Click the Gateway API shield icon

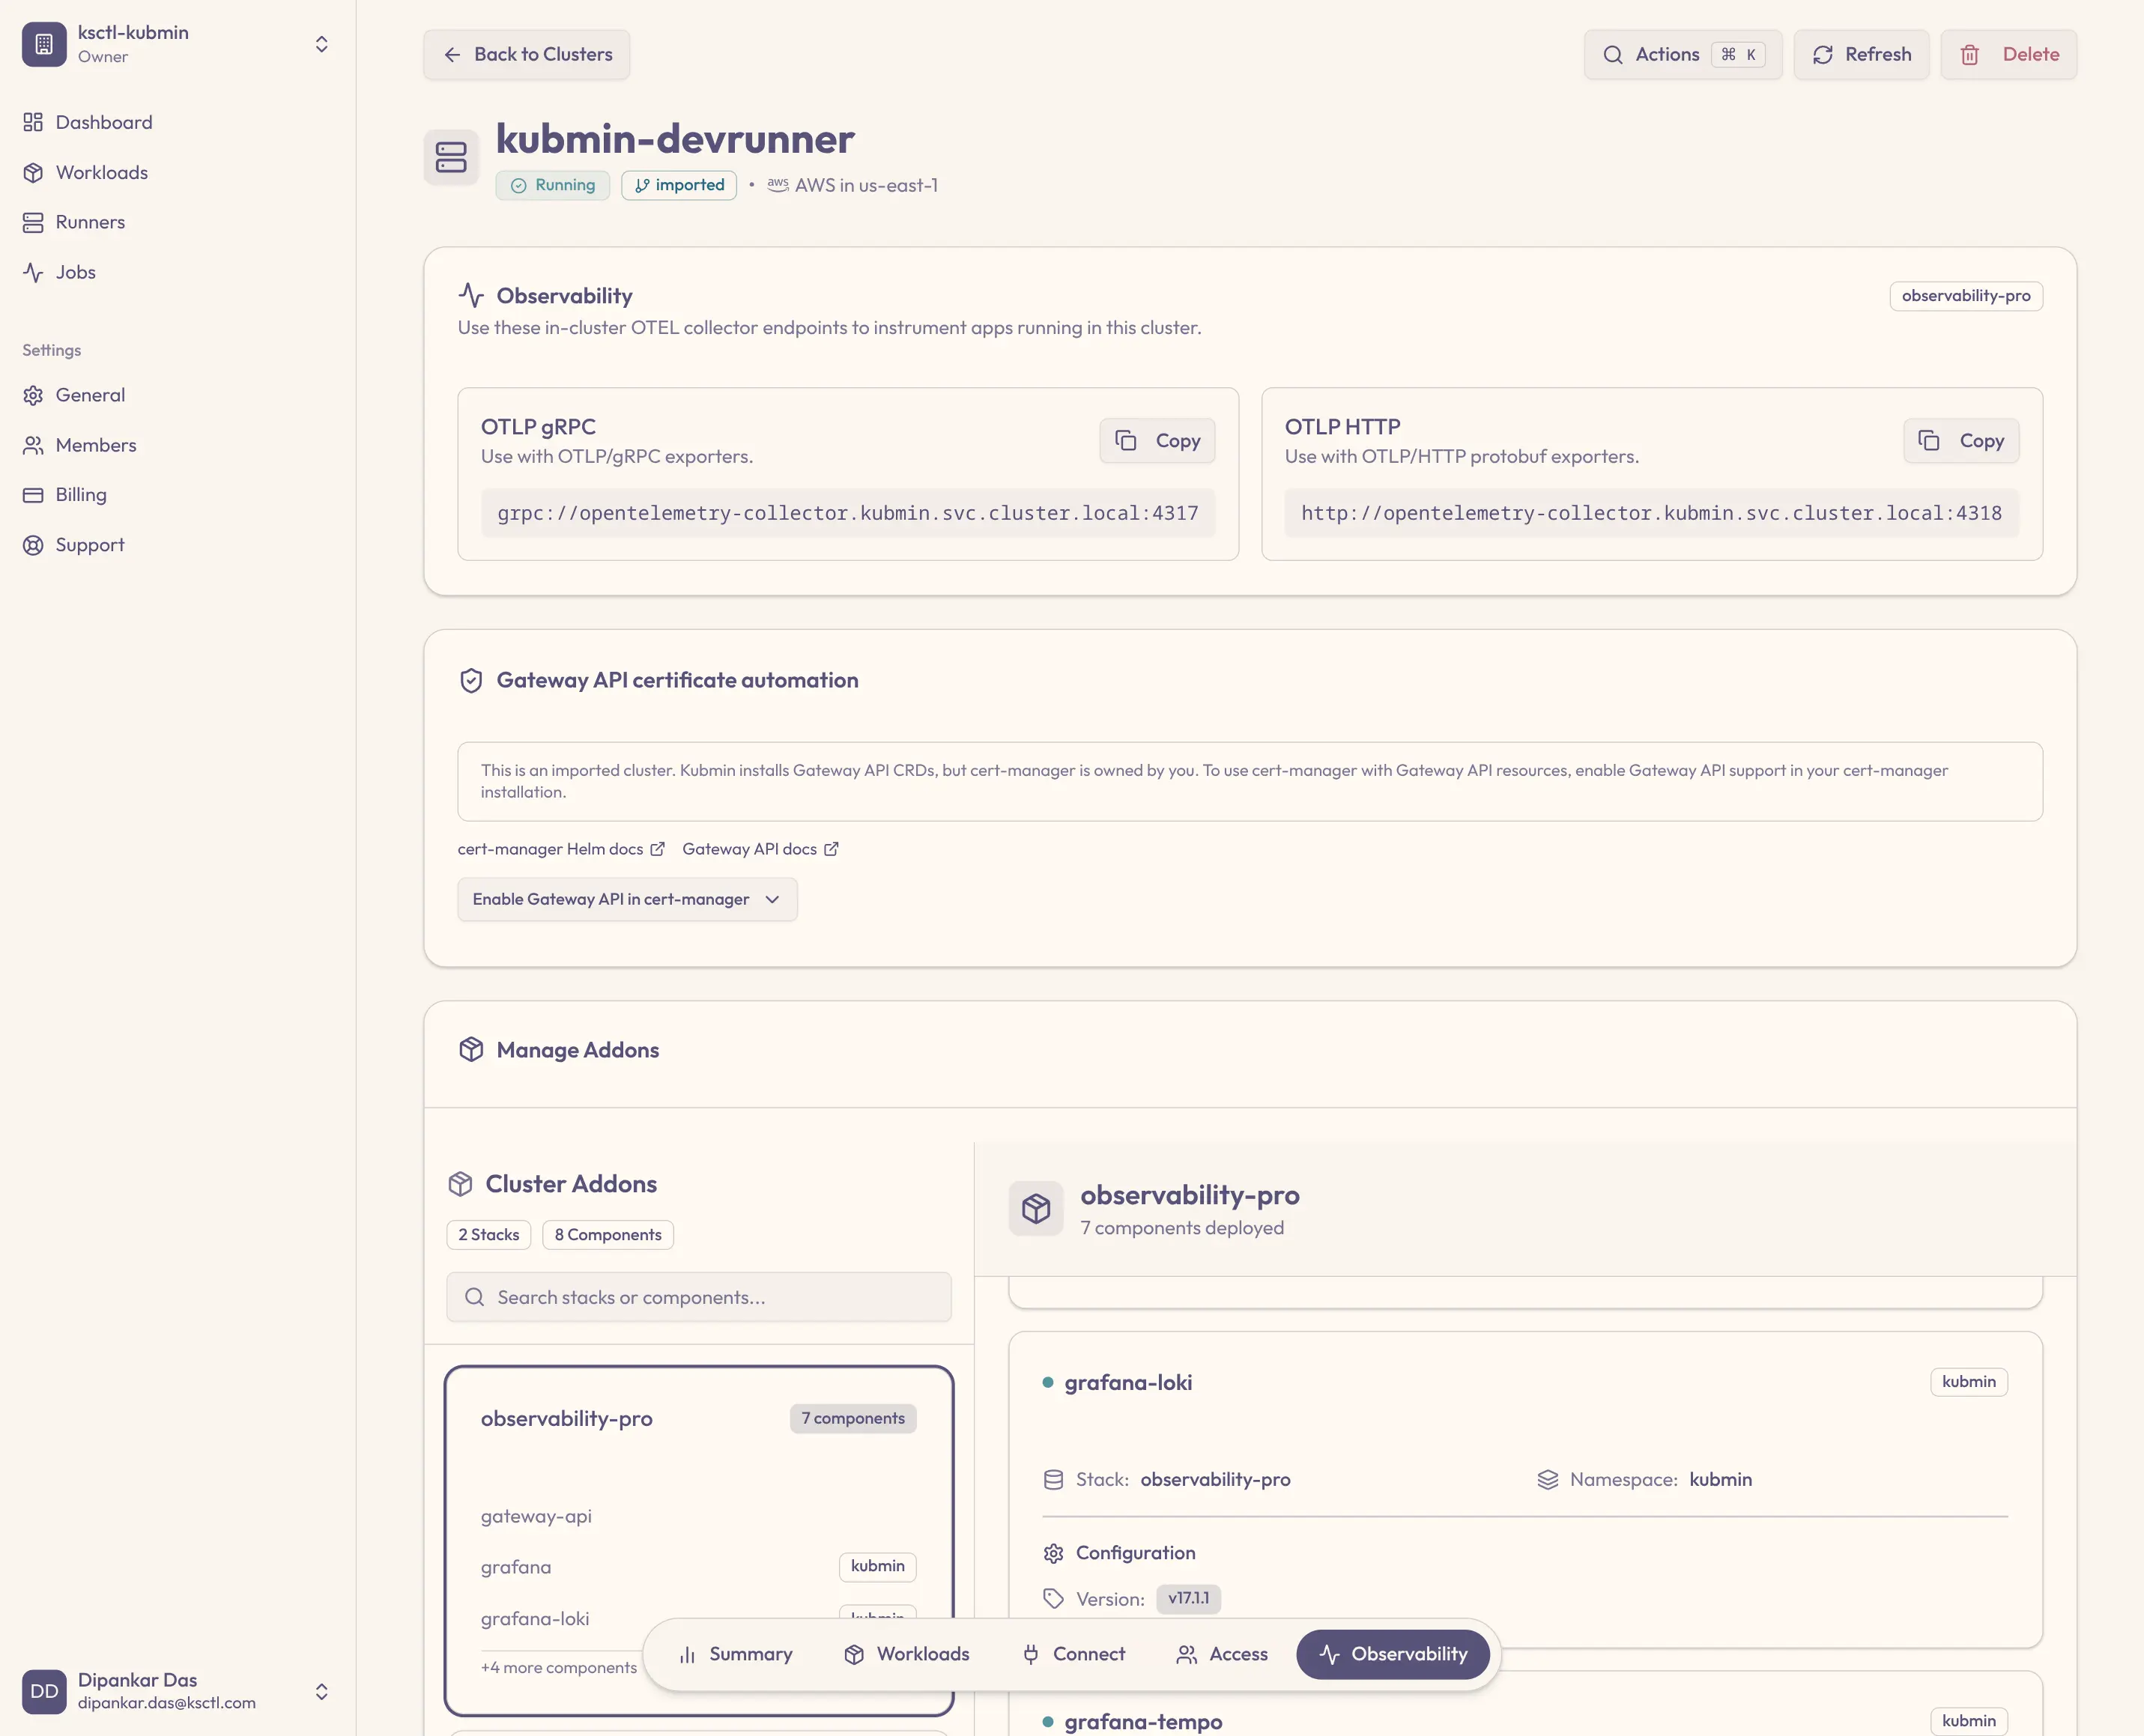pos(471,680)
